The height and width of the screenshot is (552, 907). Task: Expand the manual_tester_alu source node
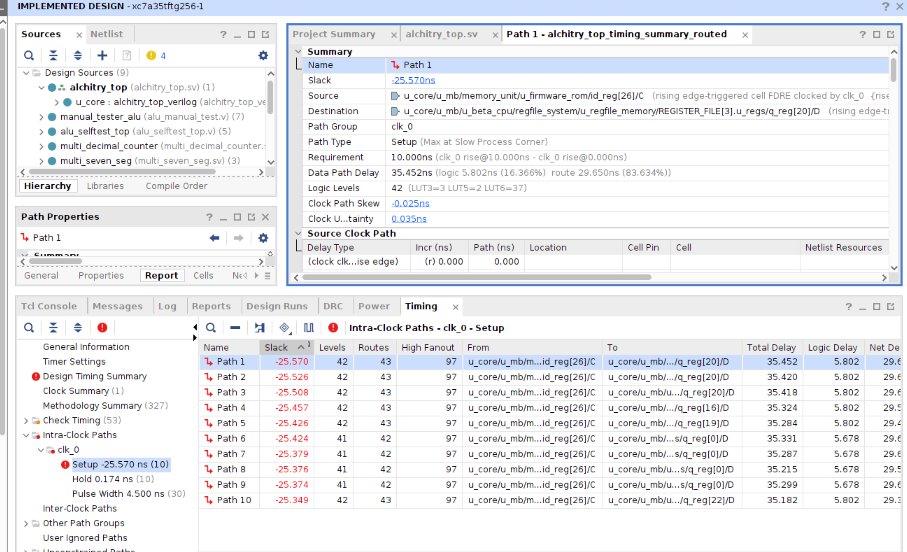point(41,117)
